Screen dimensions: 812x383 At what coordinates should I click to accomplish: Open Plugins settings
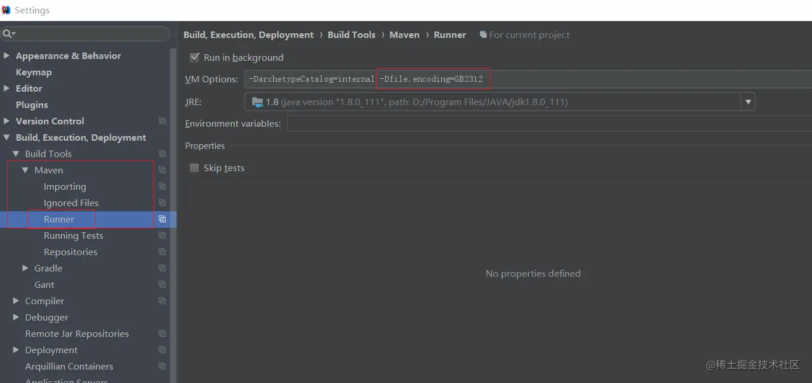pos(32,105)
